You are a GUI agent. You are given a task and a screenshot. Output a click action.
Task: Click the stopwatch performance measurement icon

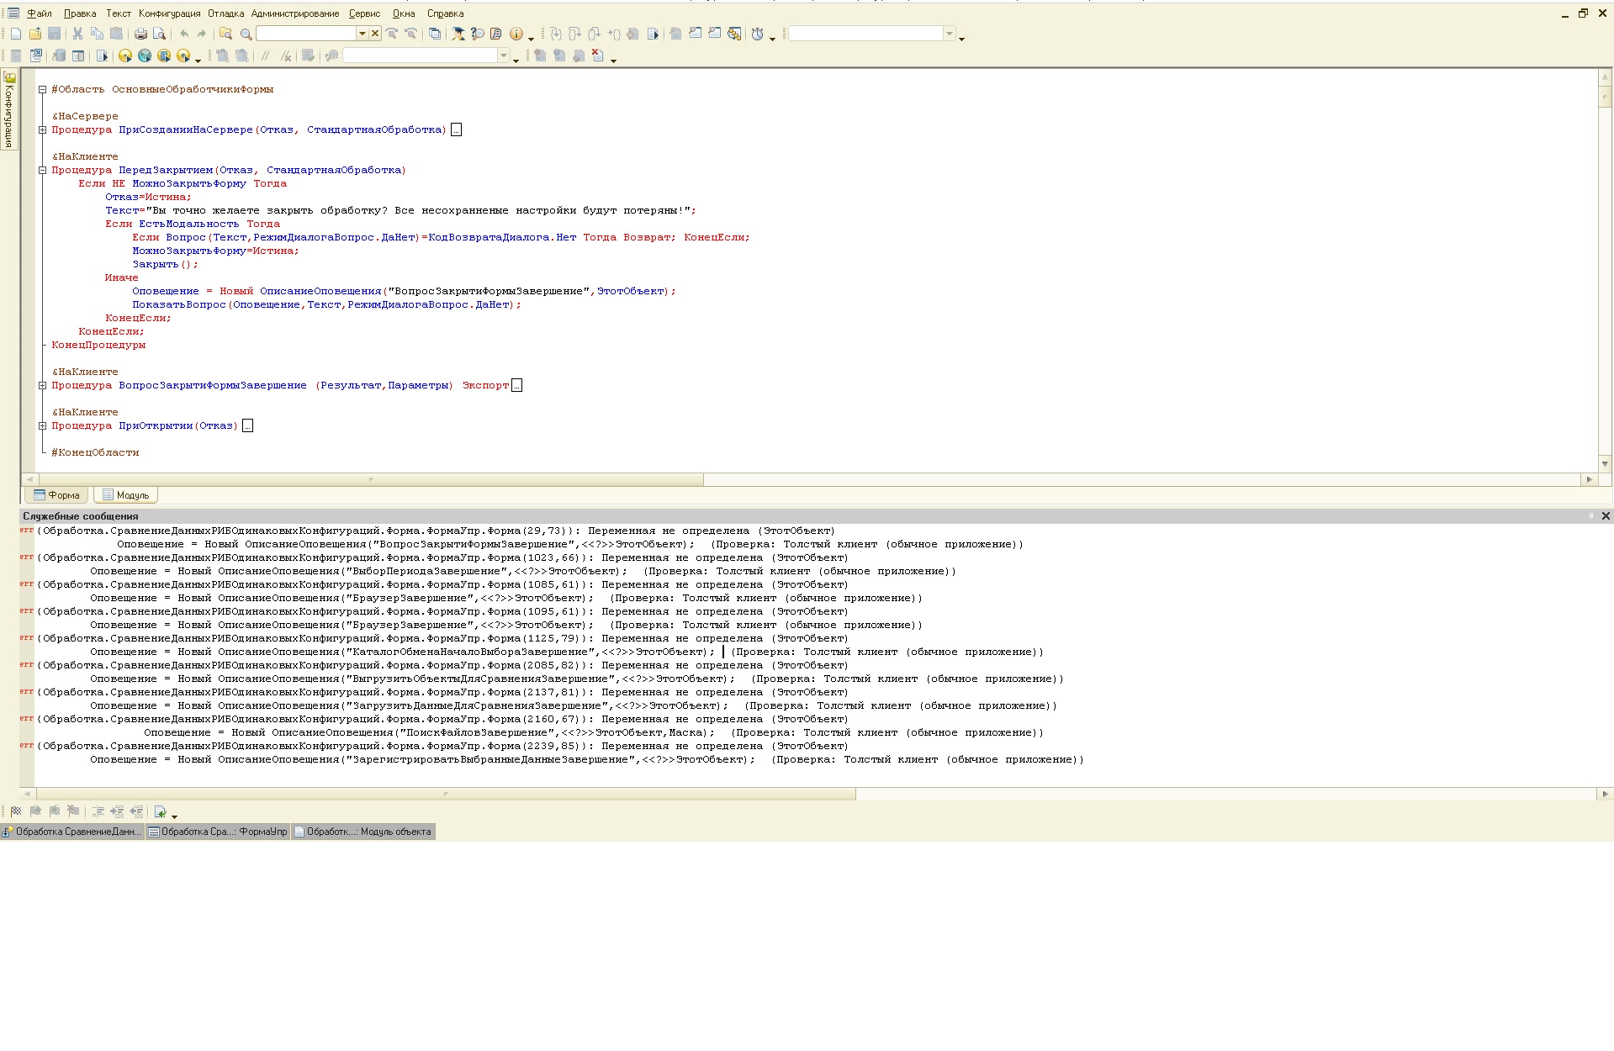coord(758,34)
